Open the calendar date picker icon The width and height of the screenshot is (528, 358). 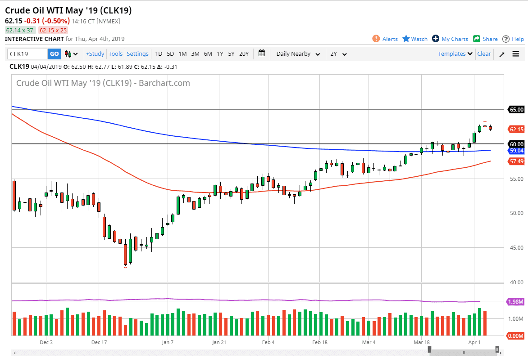[x=261, y=54]
